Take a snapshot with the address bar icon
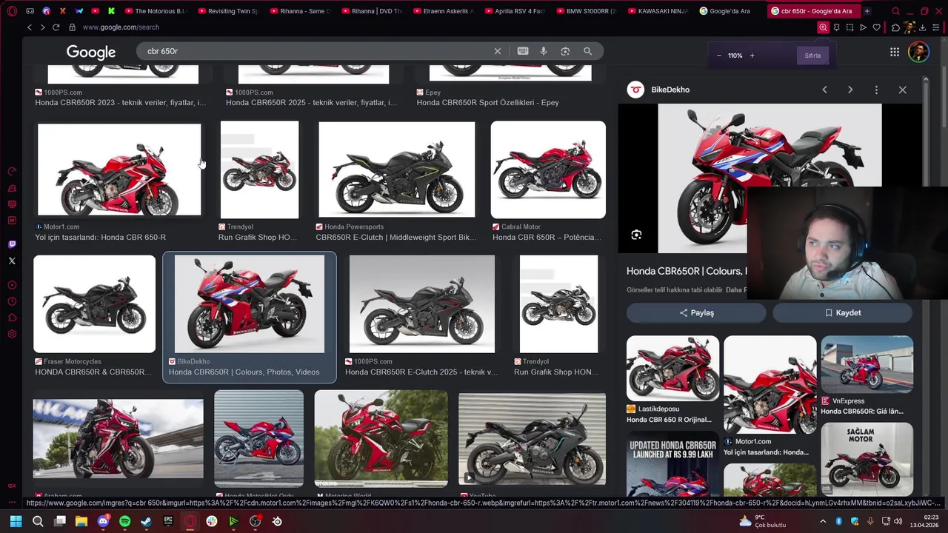 click(849, 27)
